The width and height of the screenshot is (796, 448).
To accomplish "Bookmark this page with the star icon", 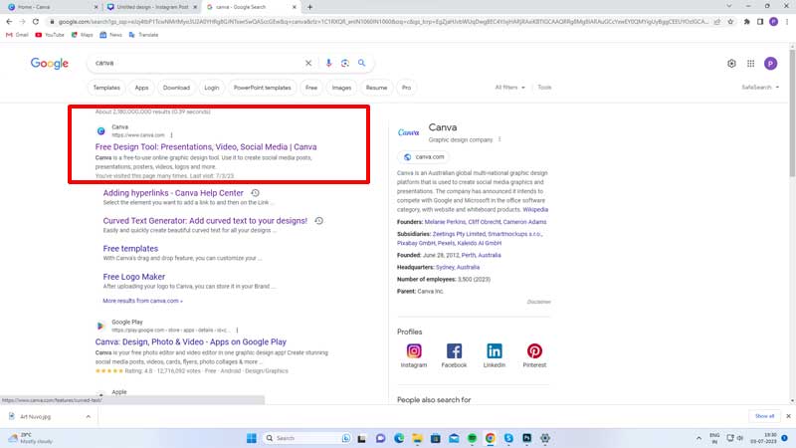I will tap(730, 22).
